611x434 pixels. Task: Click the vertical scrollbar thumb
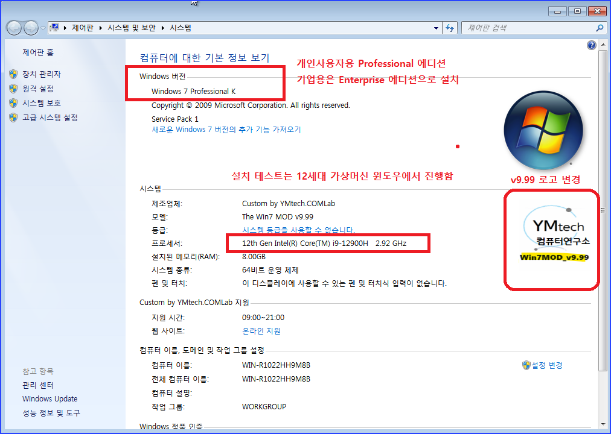603,210
